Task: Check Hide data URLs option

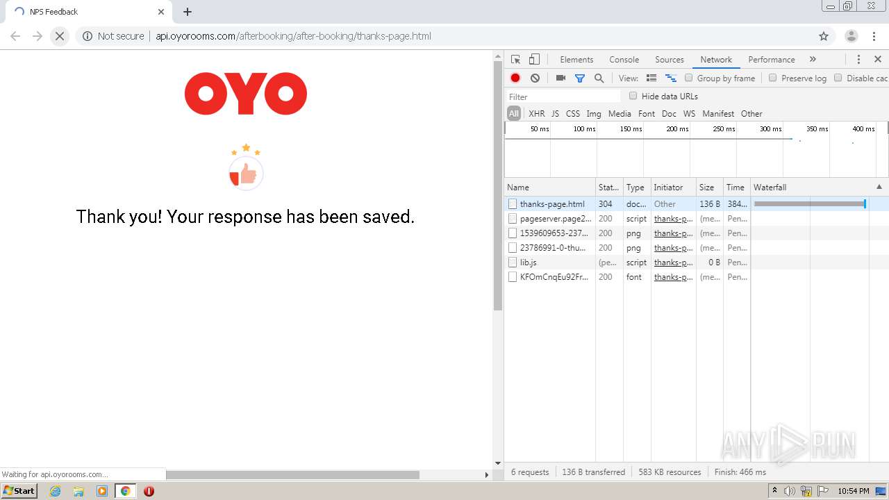Action: point(633,96)
